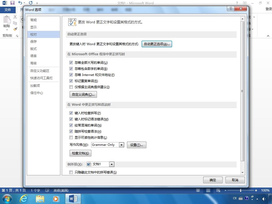Toggle 忽略包含数字的单词 checkbox

pyautogui.click(x=71, y=69)
